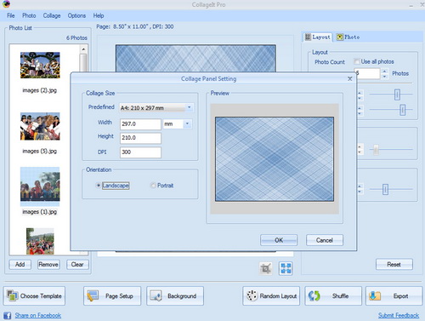Open the Predefined size dropdown
Viewport: 425px width, 321px height.
(190, 107)
